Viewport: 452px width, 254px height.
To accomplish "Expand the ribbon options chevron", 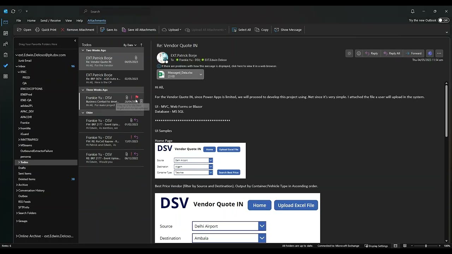I will point(447,32).
